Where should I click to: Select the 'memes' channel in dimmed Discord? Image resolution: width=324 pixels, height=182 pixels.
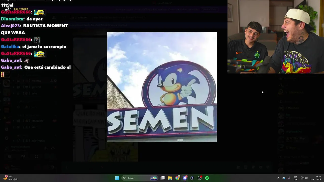36,81
